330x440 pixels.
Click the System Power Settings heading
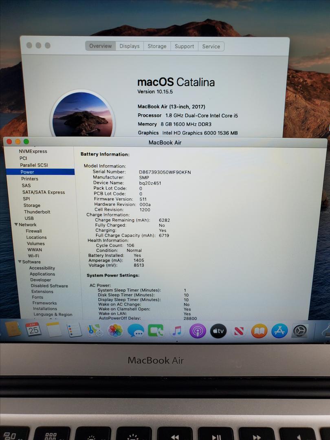click(x=113, y=275)
